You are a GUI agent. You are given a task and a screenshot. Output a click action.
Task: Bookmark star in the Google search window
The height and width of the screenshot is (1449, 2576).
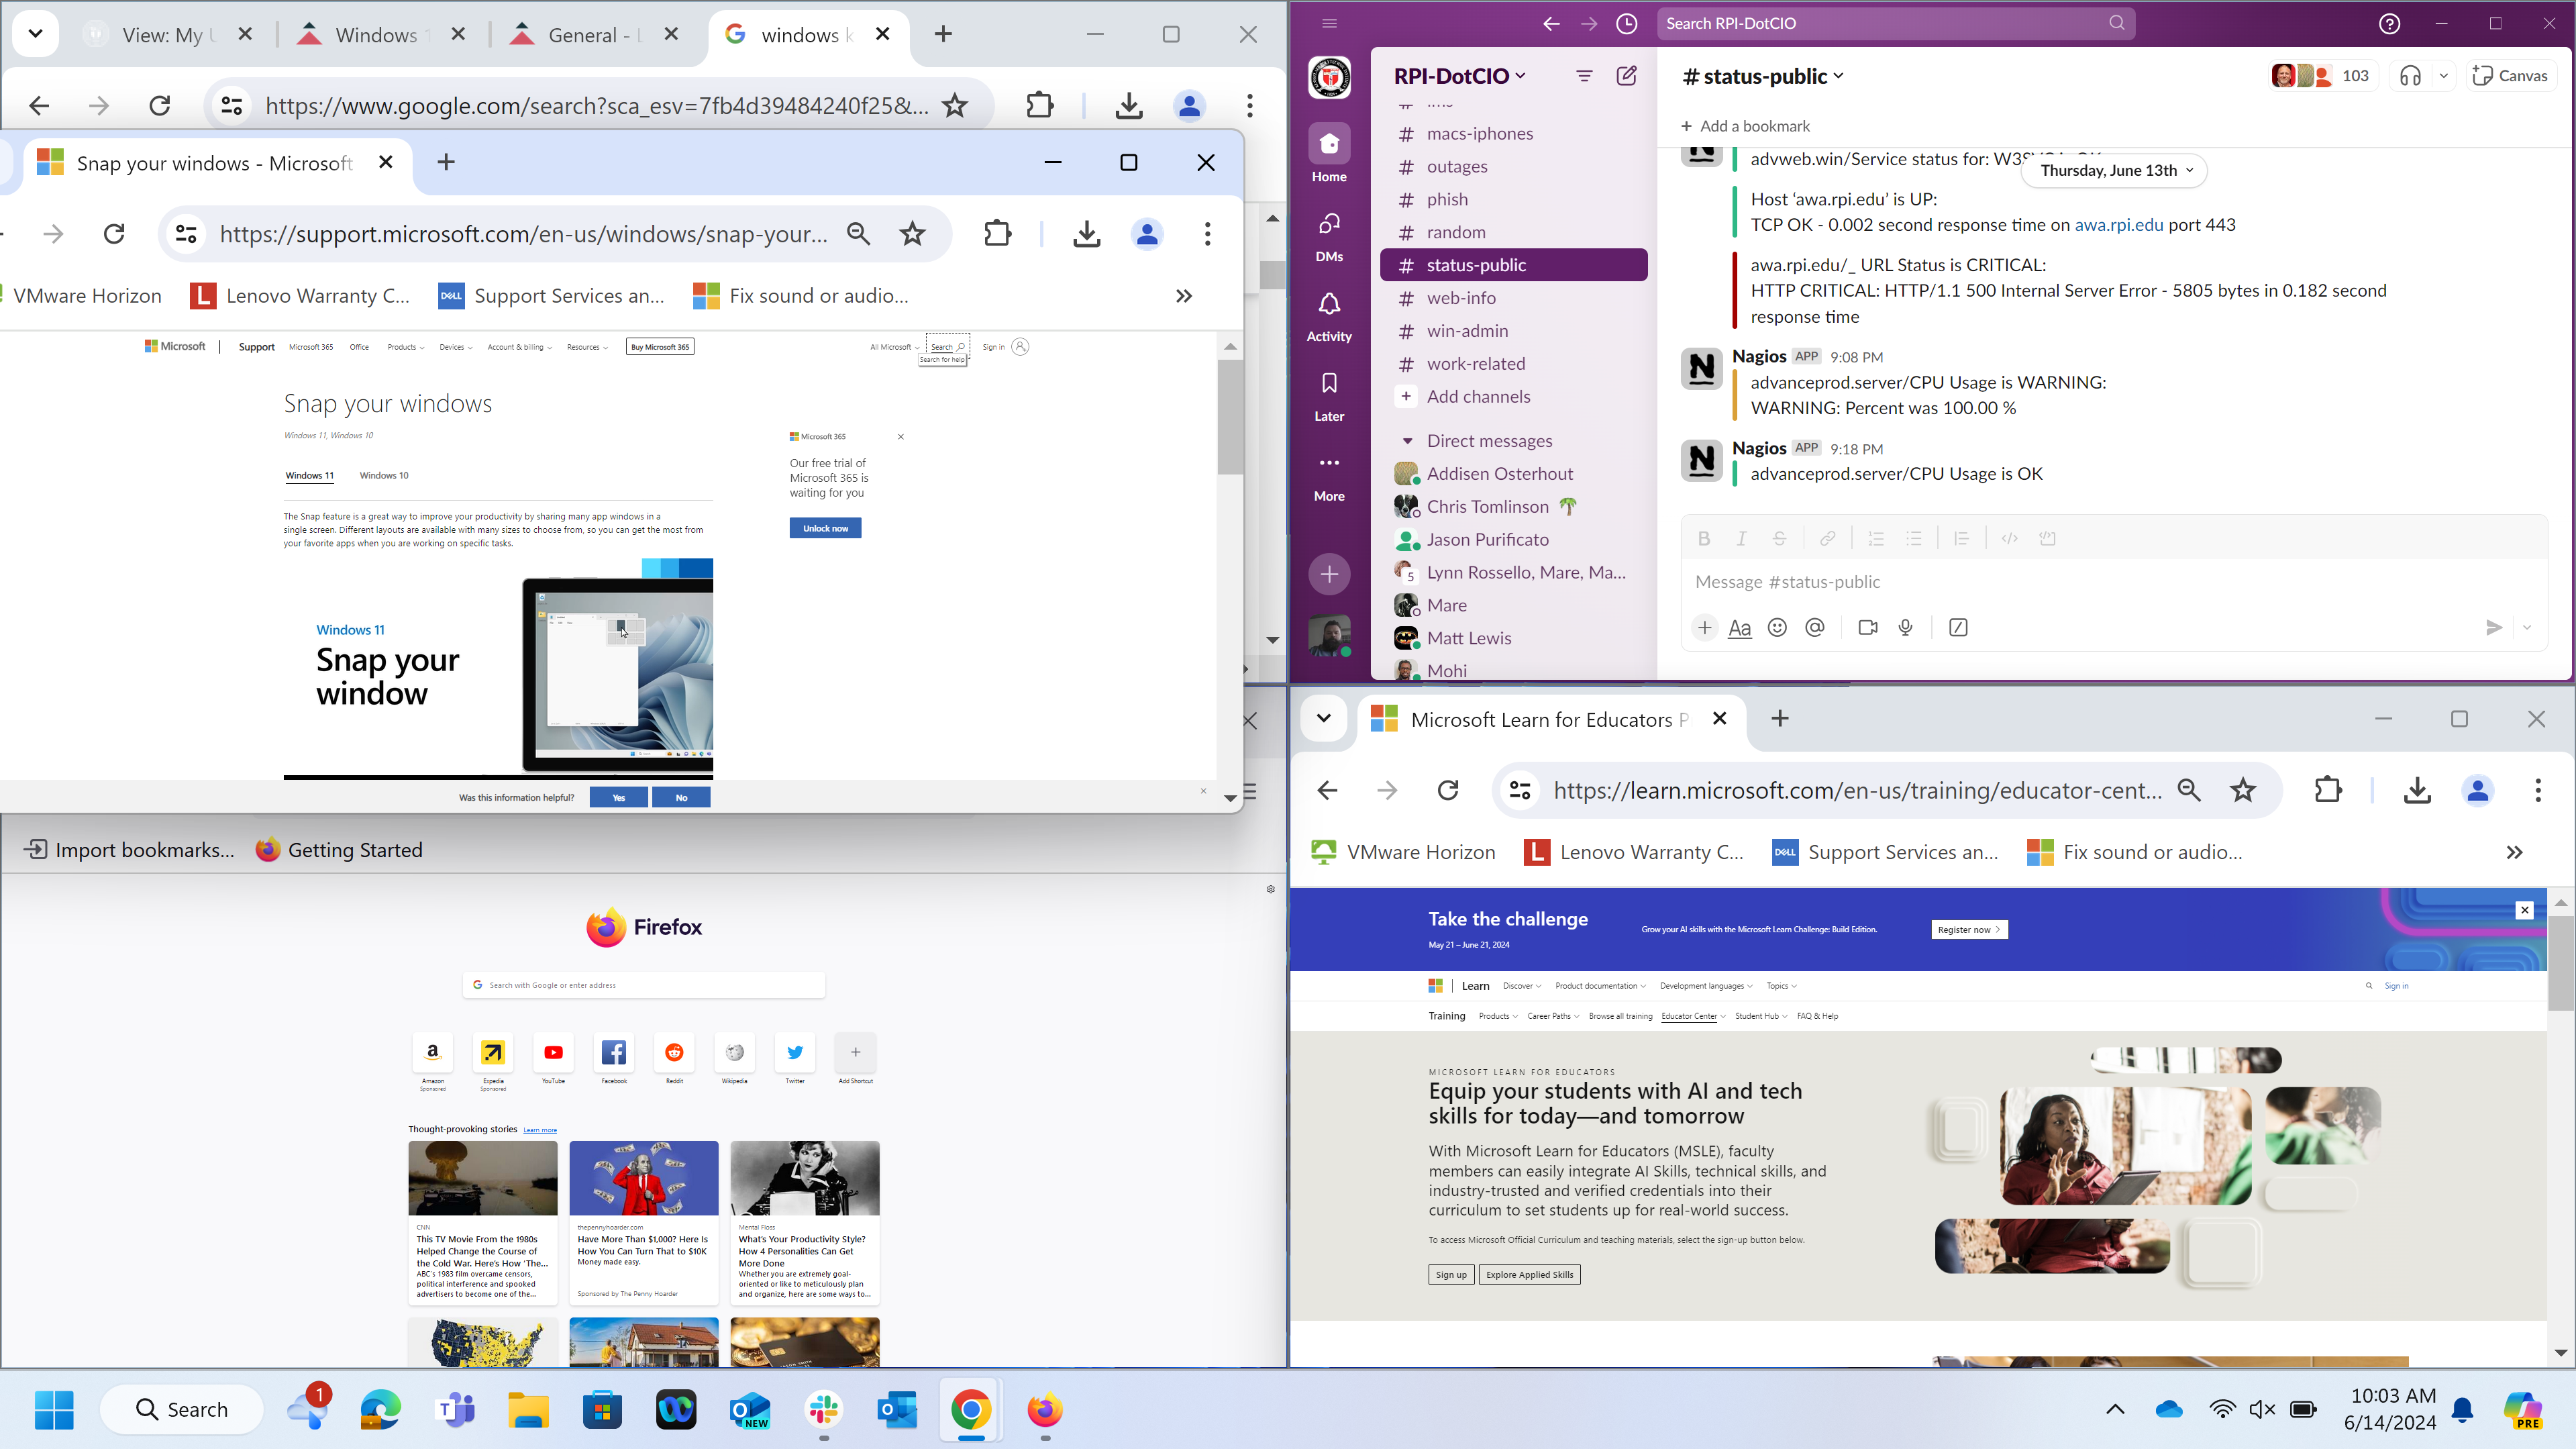(x=955, y=105)
